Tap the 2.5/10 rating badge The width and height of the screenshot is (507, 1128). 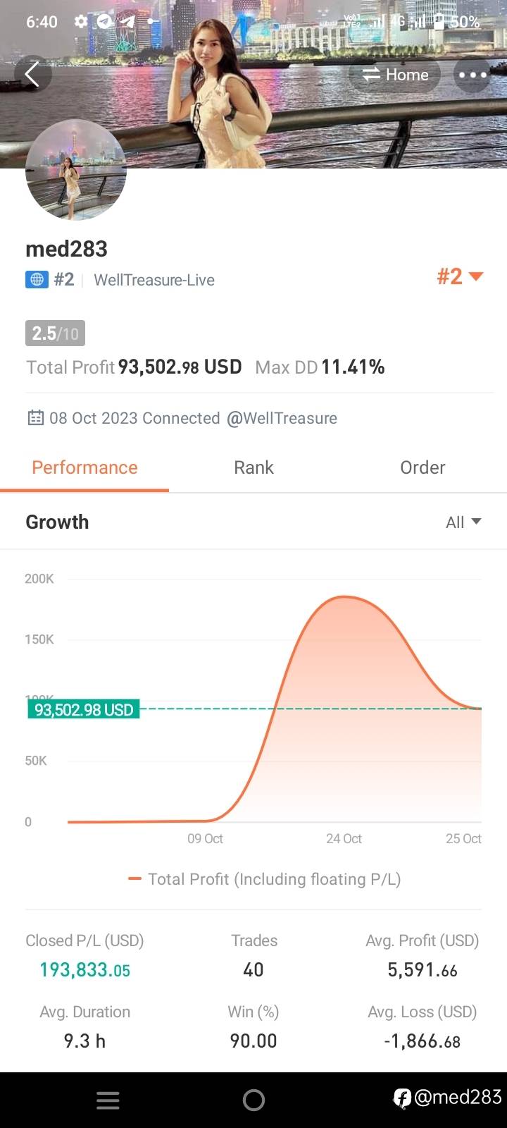click(55, 333)
